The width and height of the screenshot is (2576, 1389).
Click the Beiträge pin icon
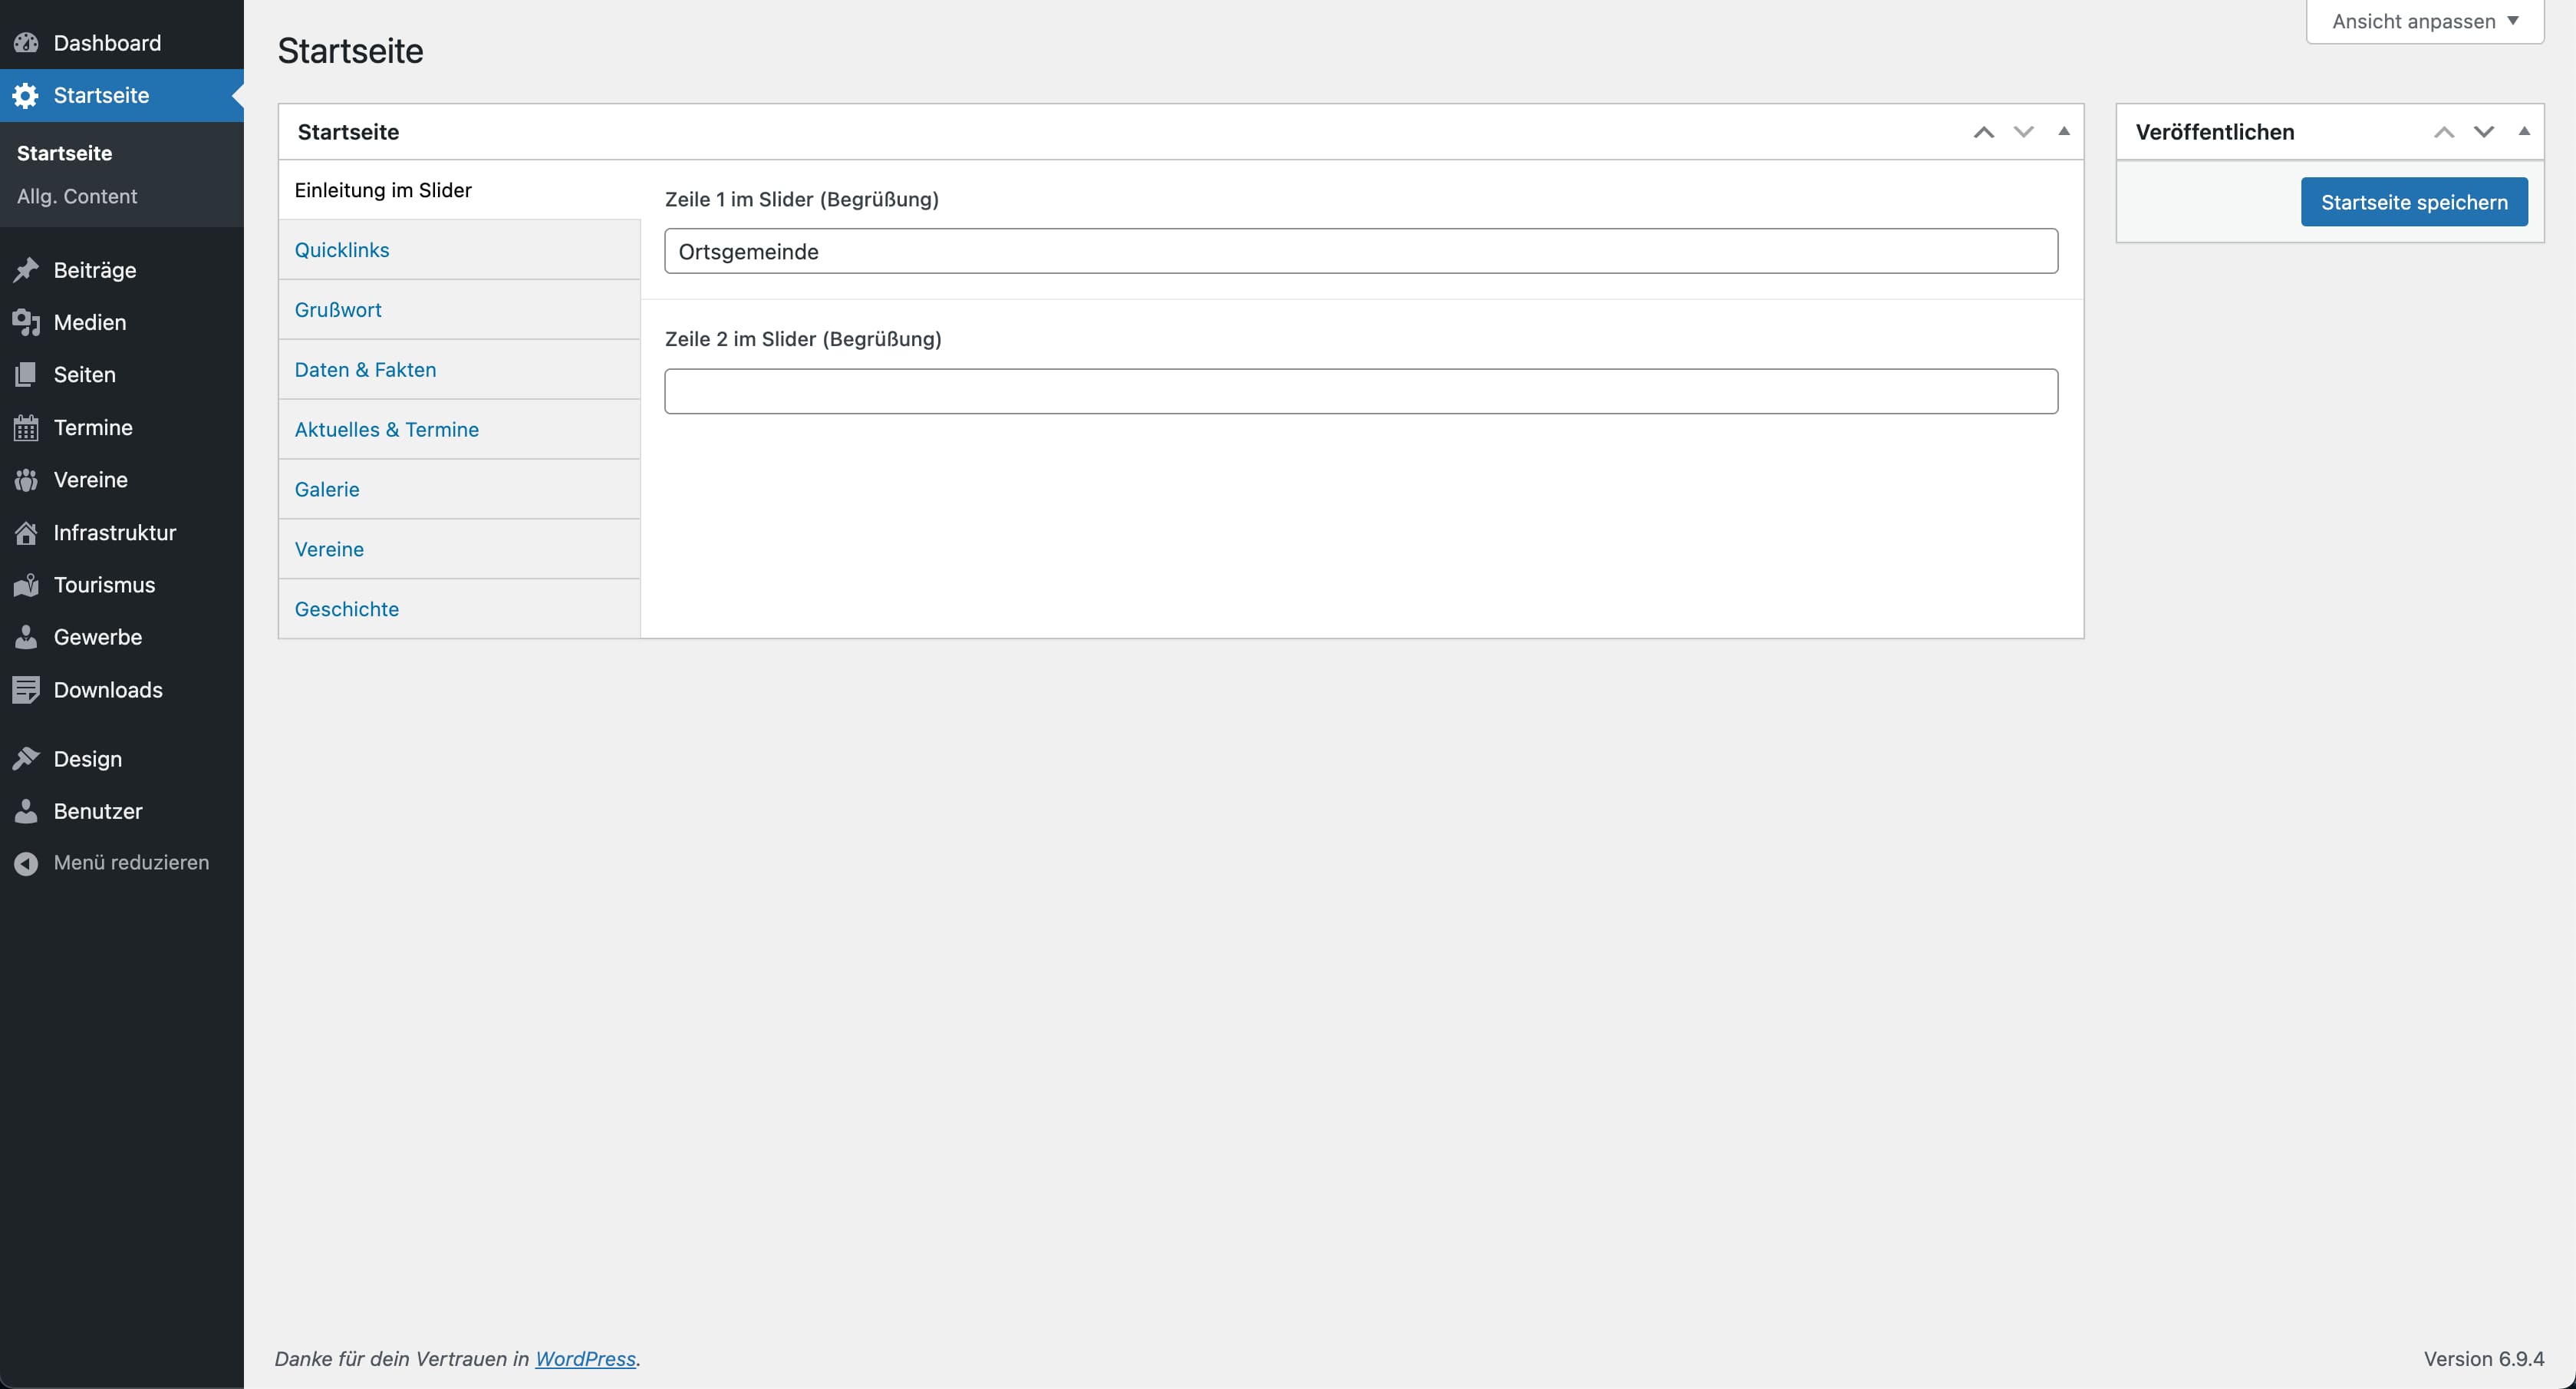tap(26, 270)
